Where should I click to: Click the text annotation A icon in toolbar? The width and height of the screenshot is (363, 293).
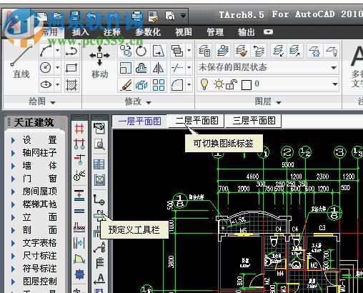pos(99,279)
